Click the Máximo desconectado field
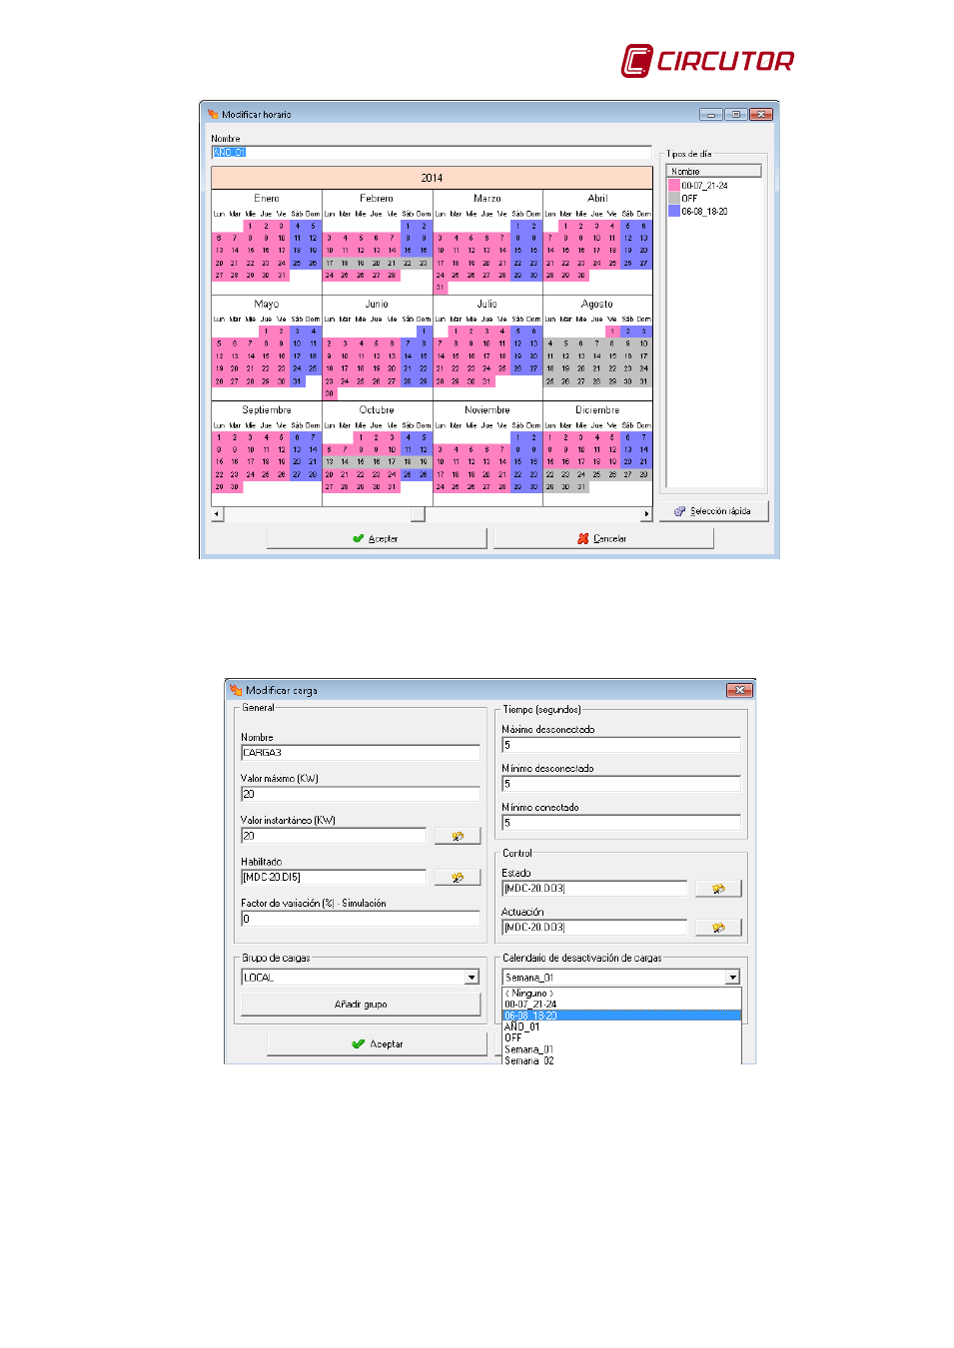The image size is (954, 1348). [621, 745]
